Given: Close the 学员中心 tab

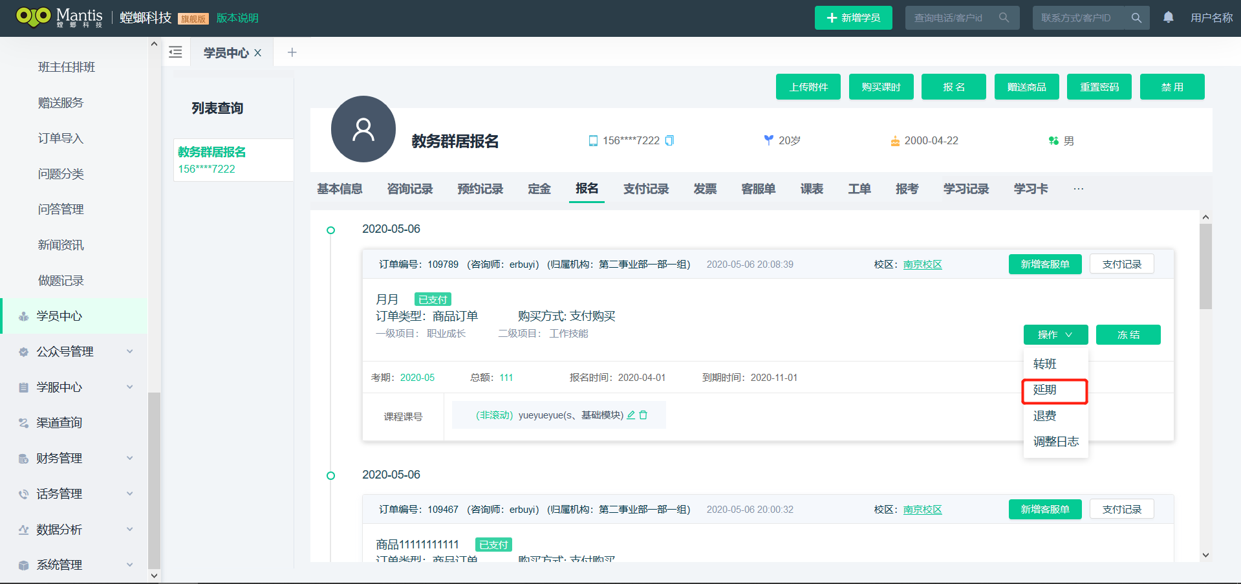Looking at the screenshot, I should [x=257, y=53].
